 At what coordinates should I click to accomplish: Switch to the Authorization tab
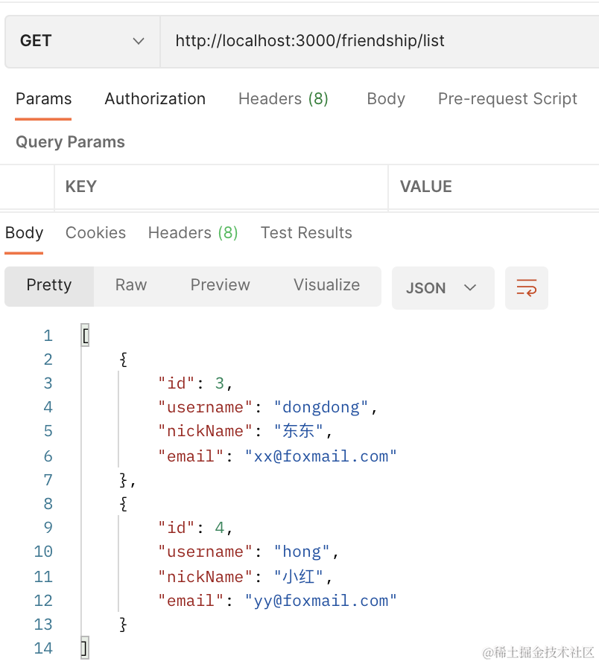click(155, 99)
